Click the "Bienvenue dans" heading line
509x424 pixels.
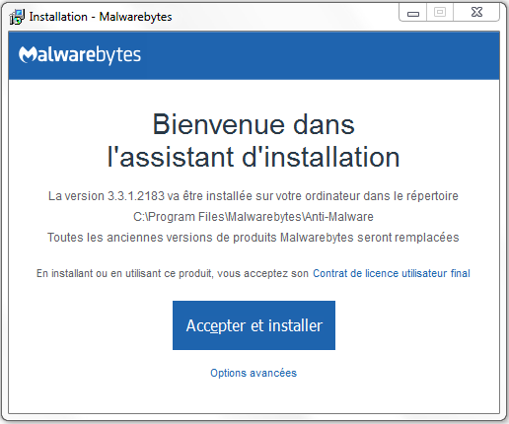tap(254, 125)
